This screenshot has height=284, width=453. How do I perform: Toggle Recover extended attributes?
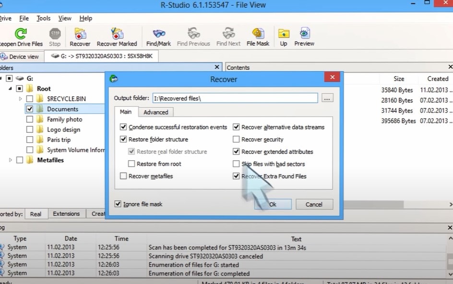[x=236, y=152]
